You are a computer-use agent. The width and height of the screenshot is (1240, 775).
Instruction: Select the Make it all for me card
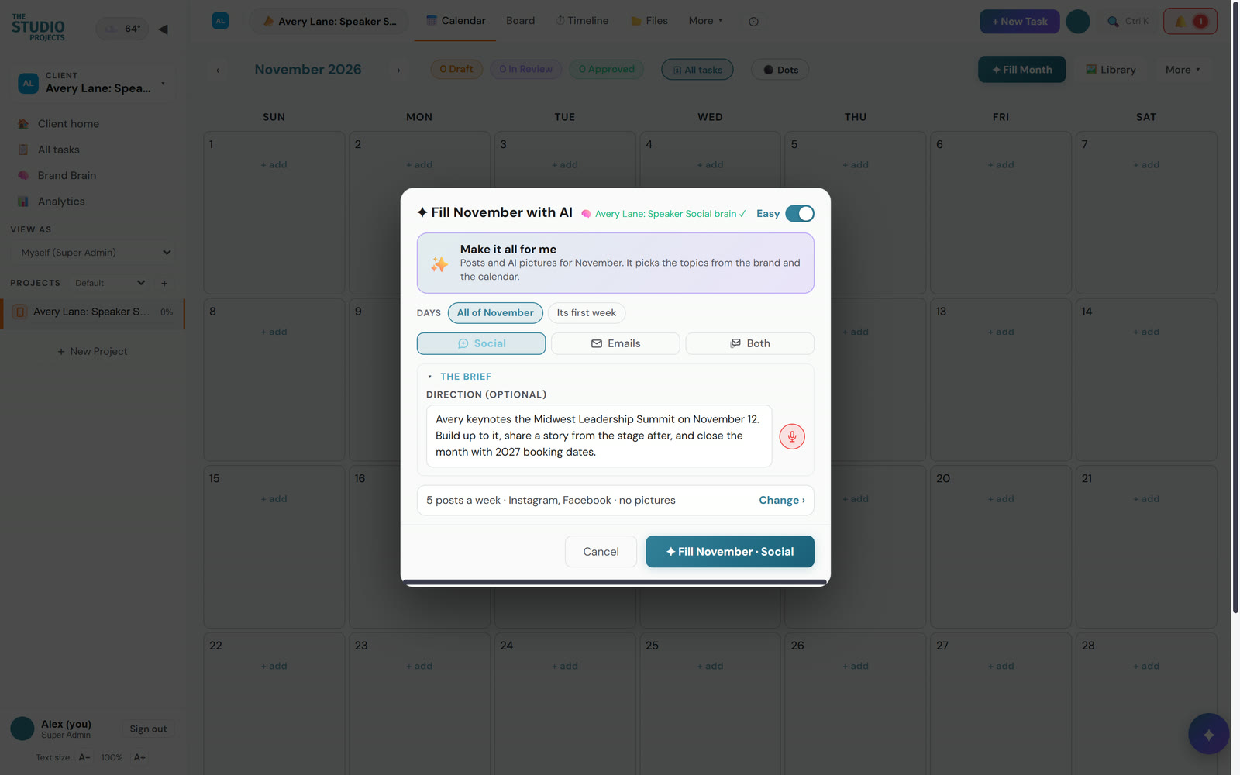[x=615, y=263]
